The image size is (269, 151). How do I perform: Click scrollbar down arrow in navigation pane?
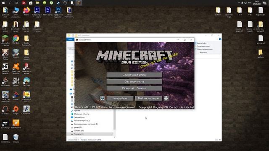click(x=114, y=137)
